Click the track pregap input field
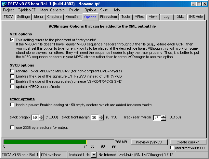 (x=34, y=117)
